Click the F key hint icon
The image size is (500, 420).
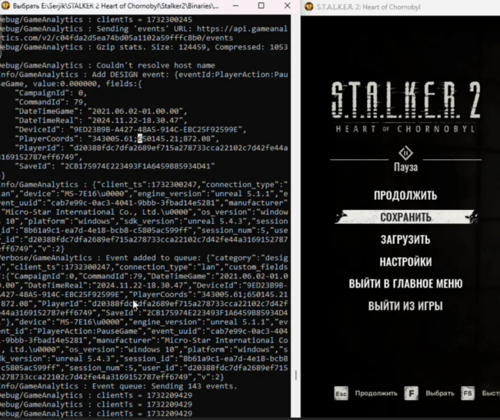click(x=412, y=393)
